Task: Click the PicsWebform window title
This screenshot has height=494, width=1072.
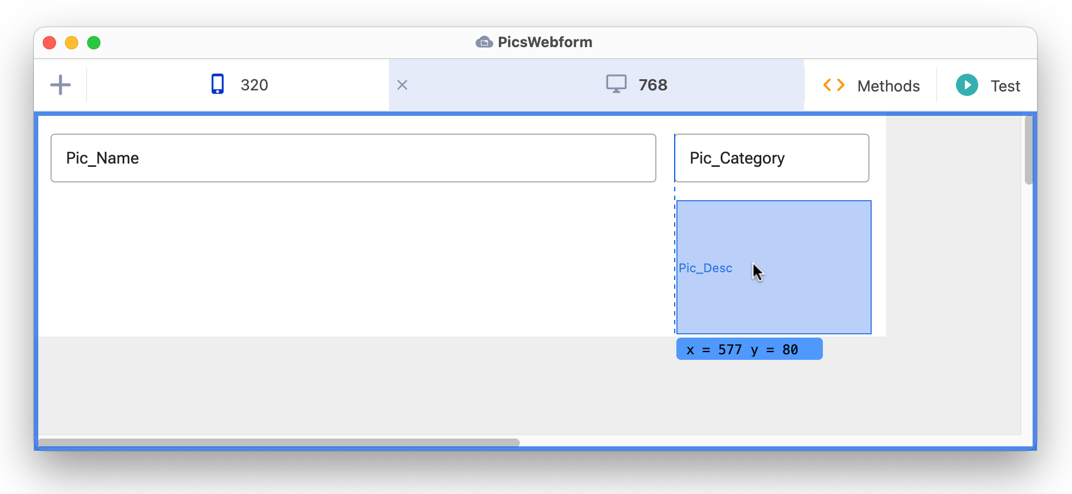Action: (x=544, y=42)
